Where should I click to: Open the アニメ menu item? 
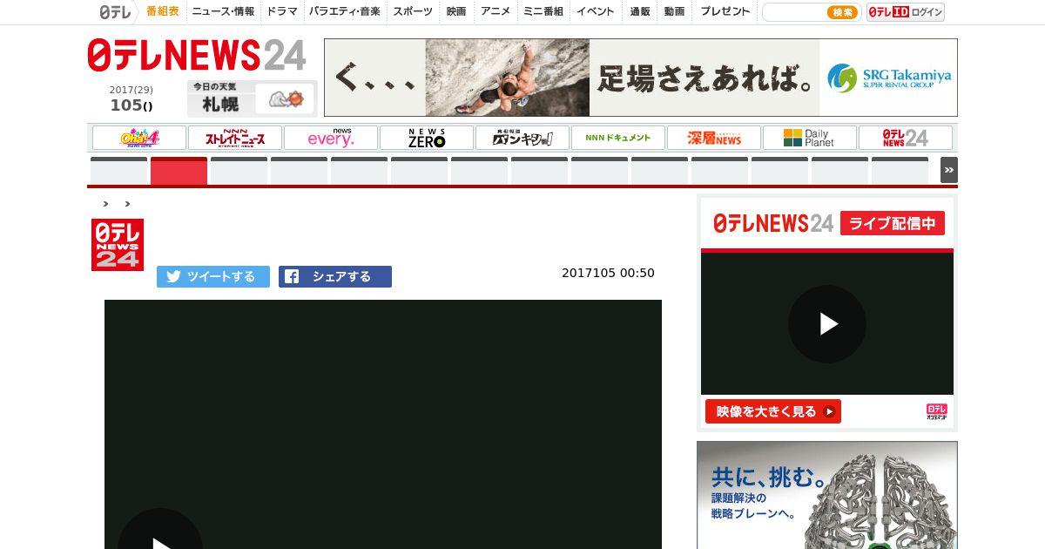click(x=496, y=11)
